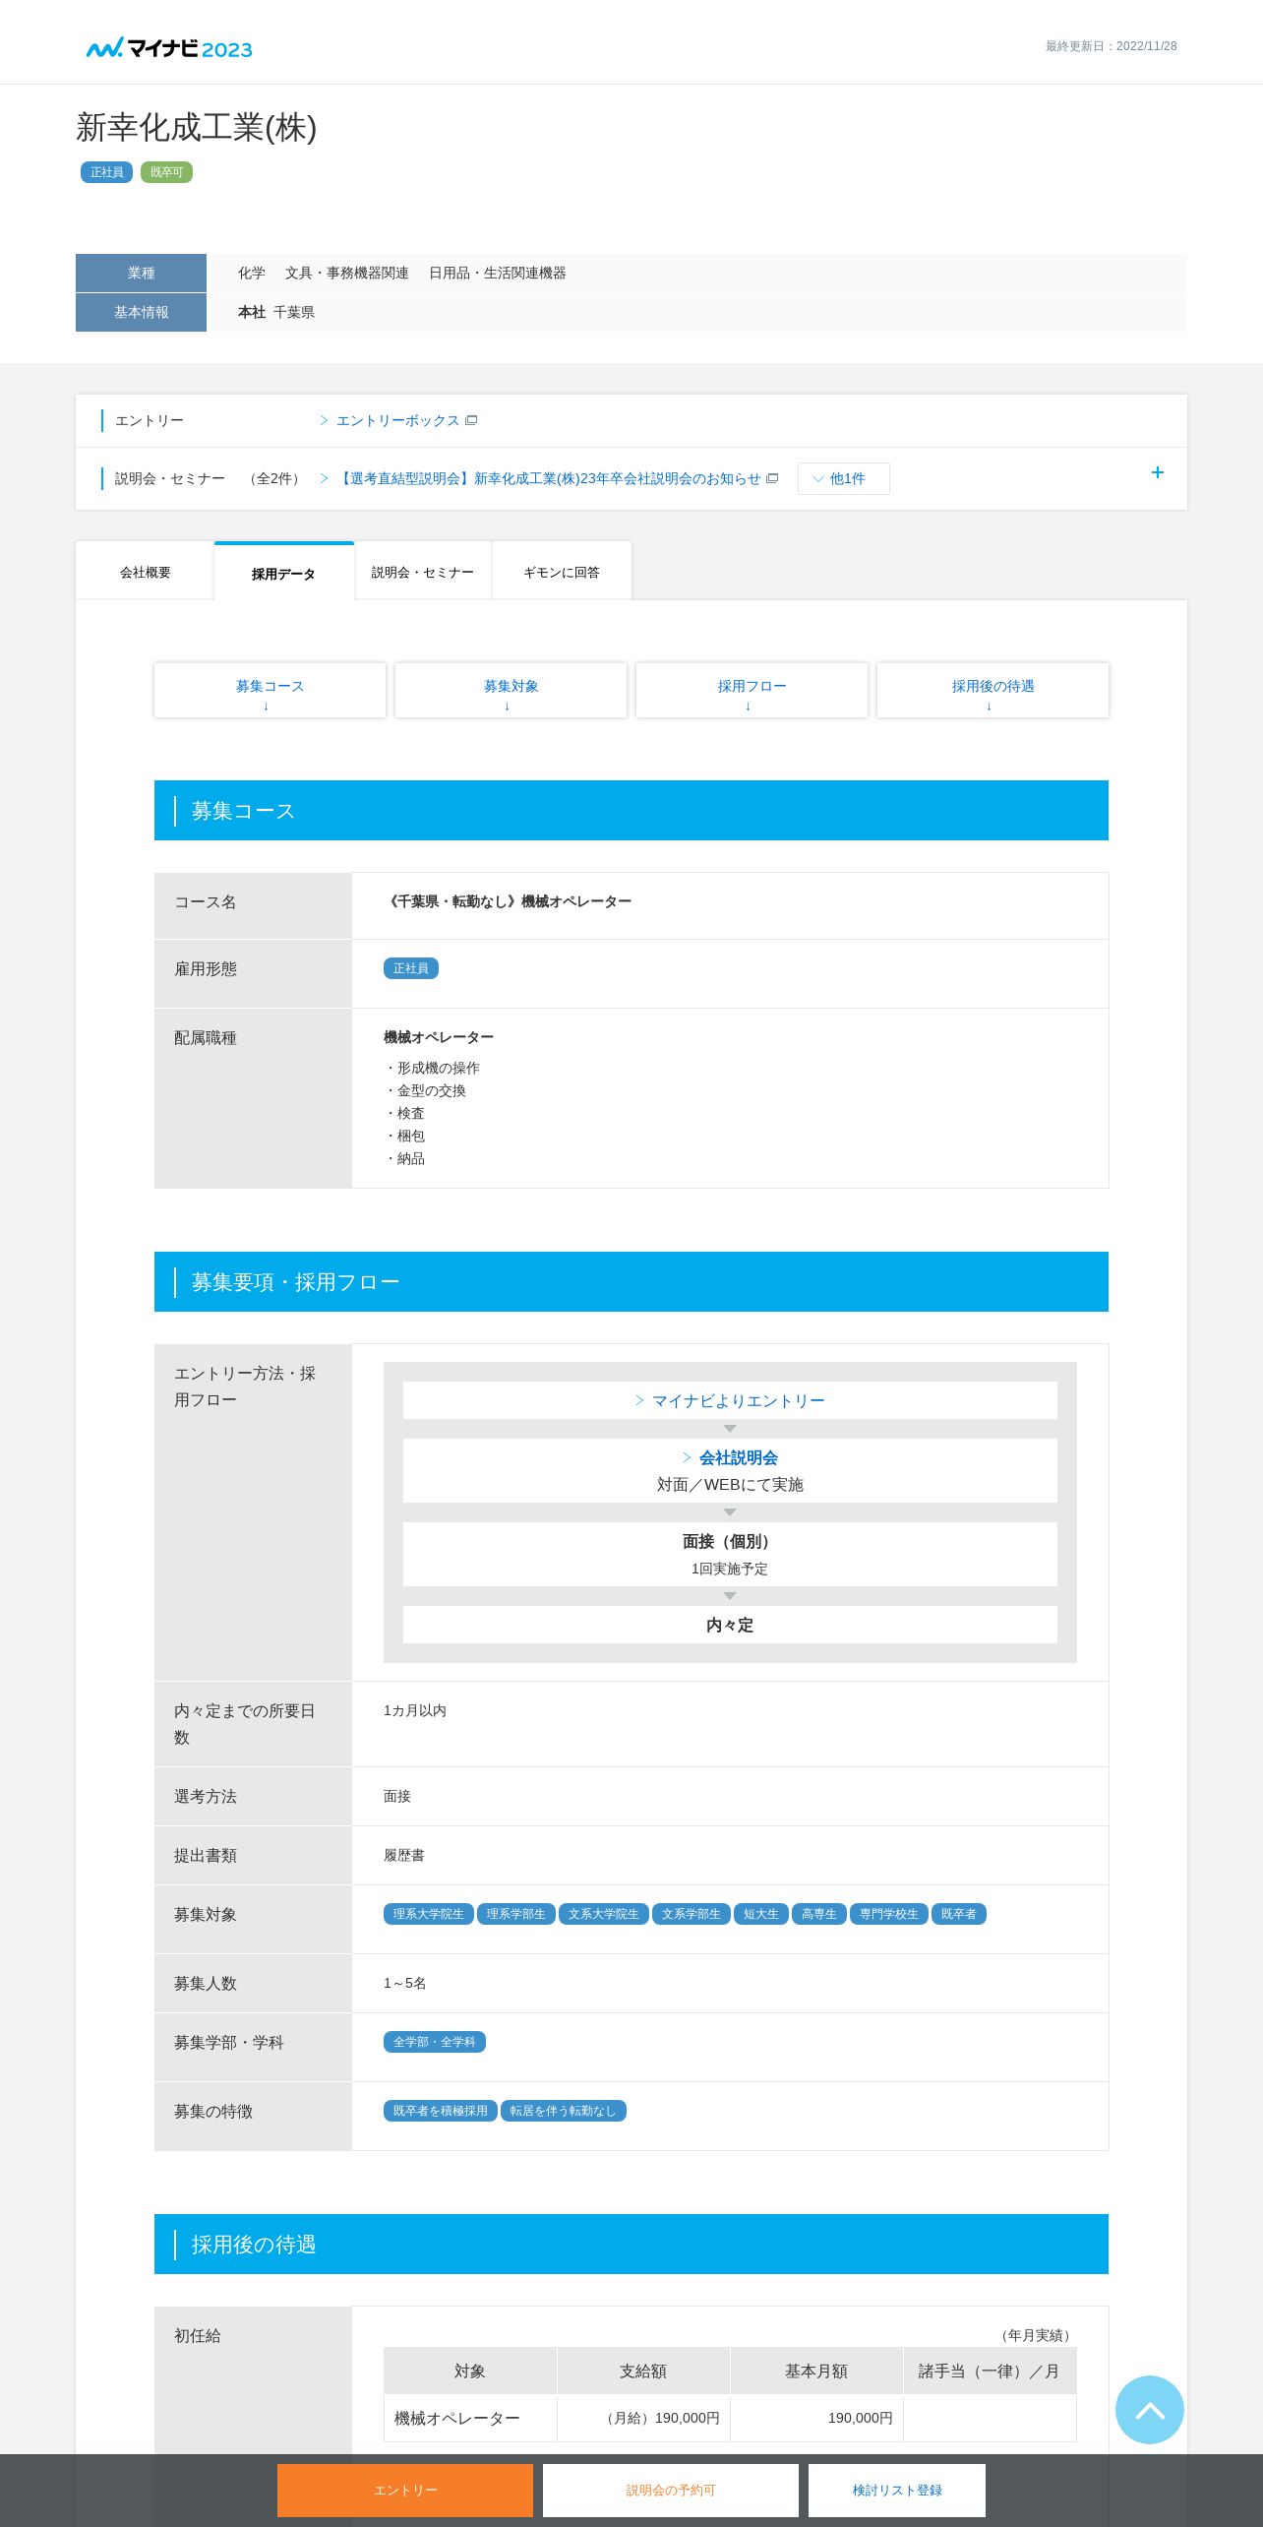Click the scroll-to-top round arrow button

coord(1149,2409)
